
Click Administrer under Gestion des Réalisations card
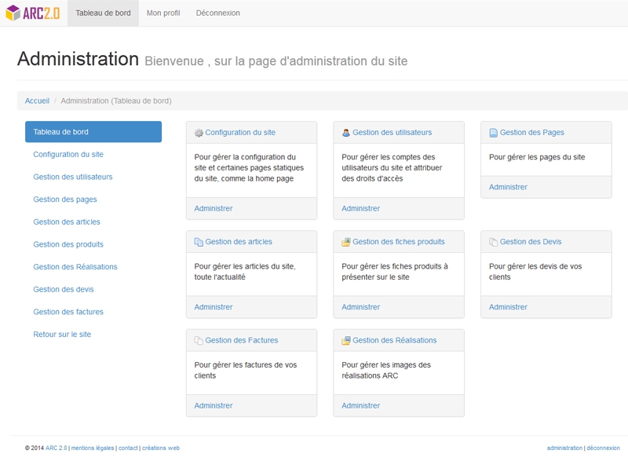[360, 406]
